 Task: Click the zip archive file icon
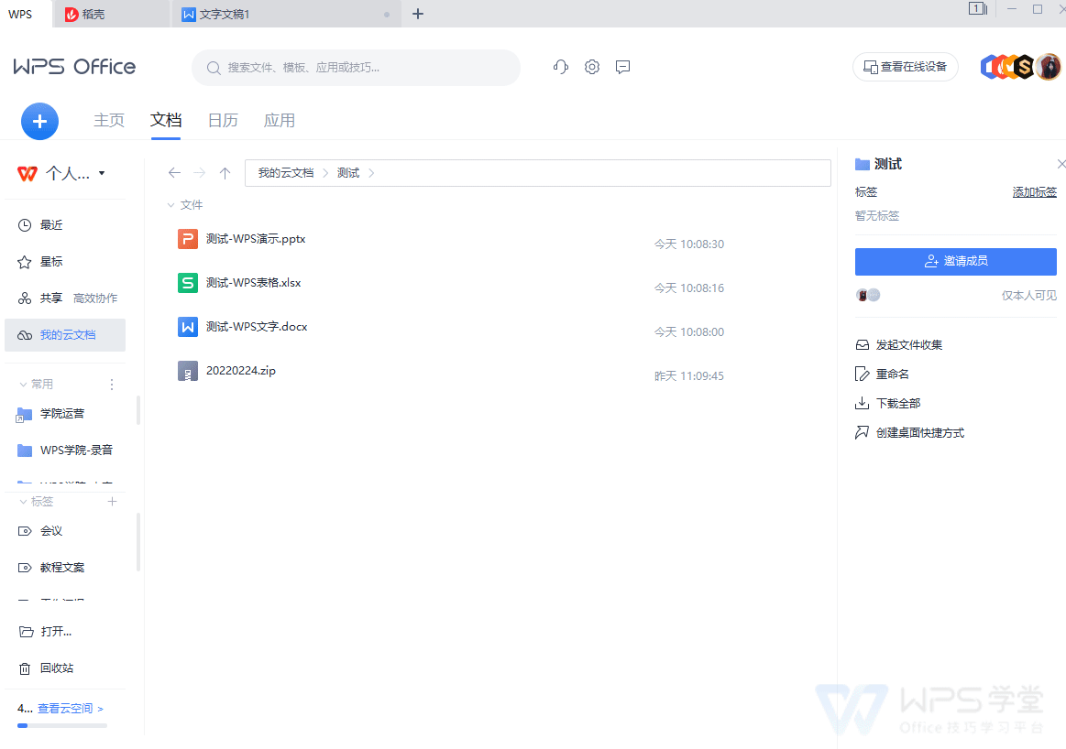point(188,371)
